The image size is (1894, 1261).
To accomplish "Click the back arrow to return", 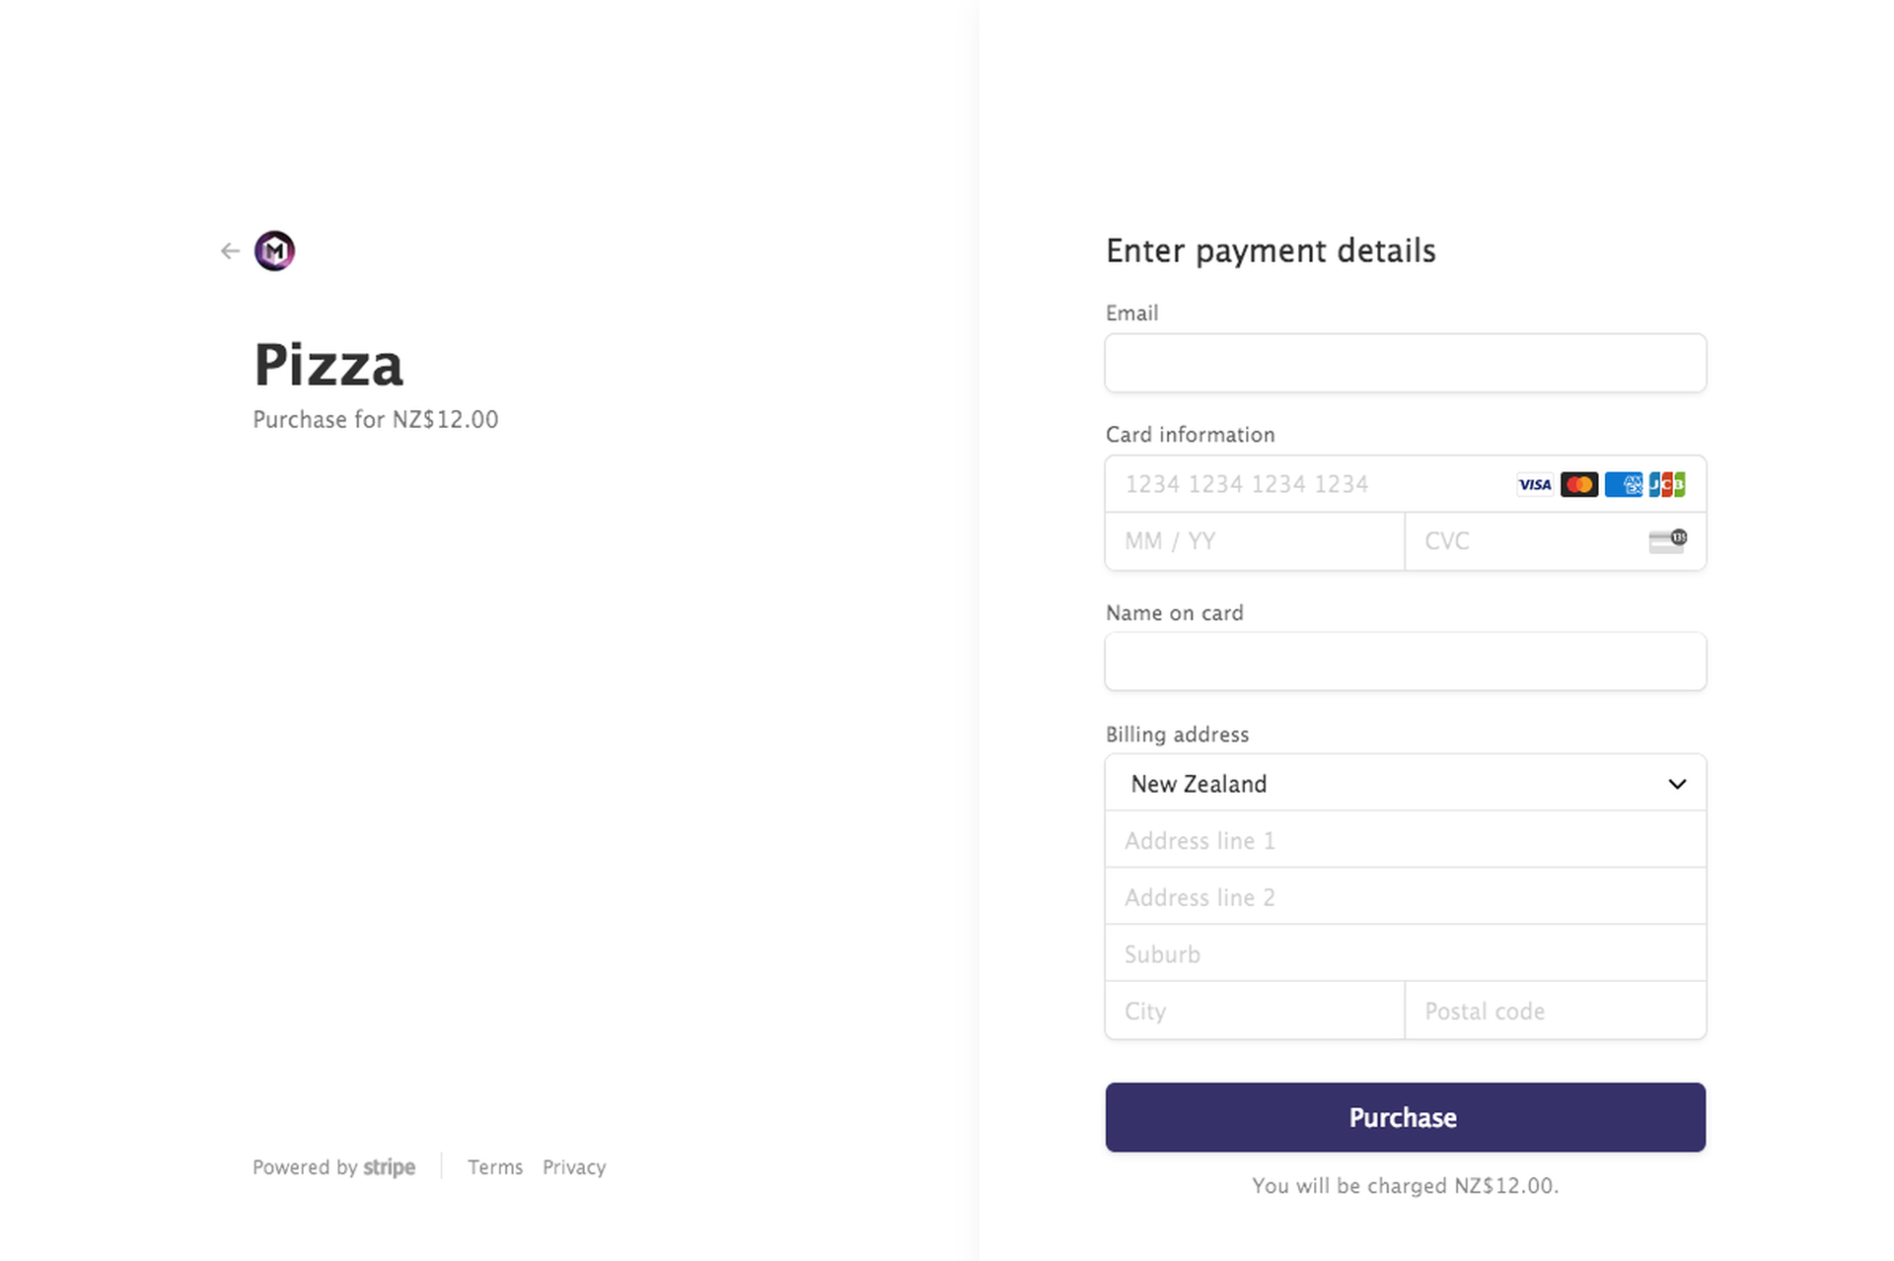I will 229,251.
